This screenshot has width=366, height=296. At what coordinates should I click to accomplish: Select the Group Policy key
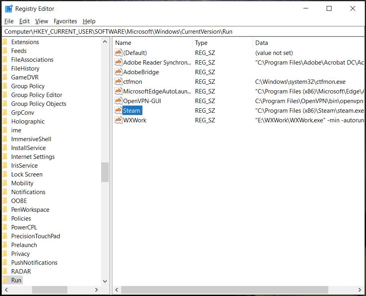pos(28,86)
